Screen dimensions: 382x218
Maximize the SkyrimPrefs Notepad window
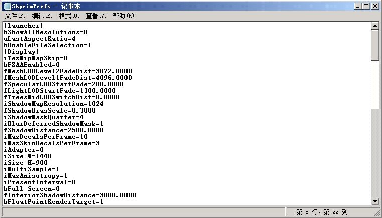[x=366, y=6]
